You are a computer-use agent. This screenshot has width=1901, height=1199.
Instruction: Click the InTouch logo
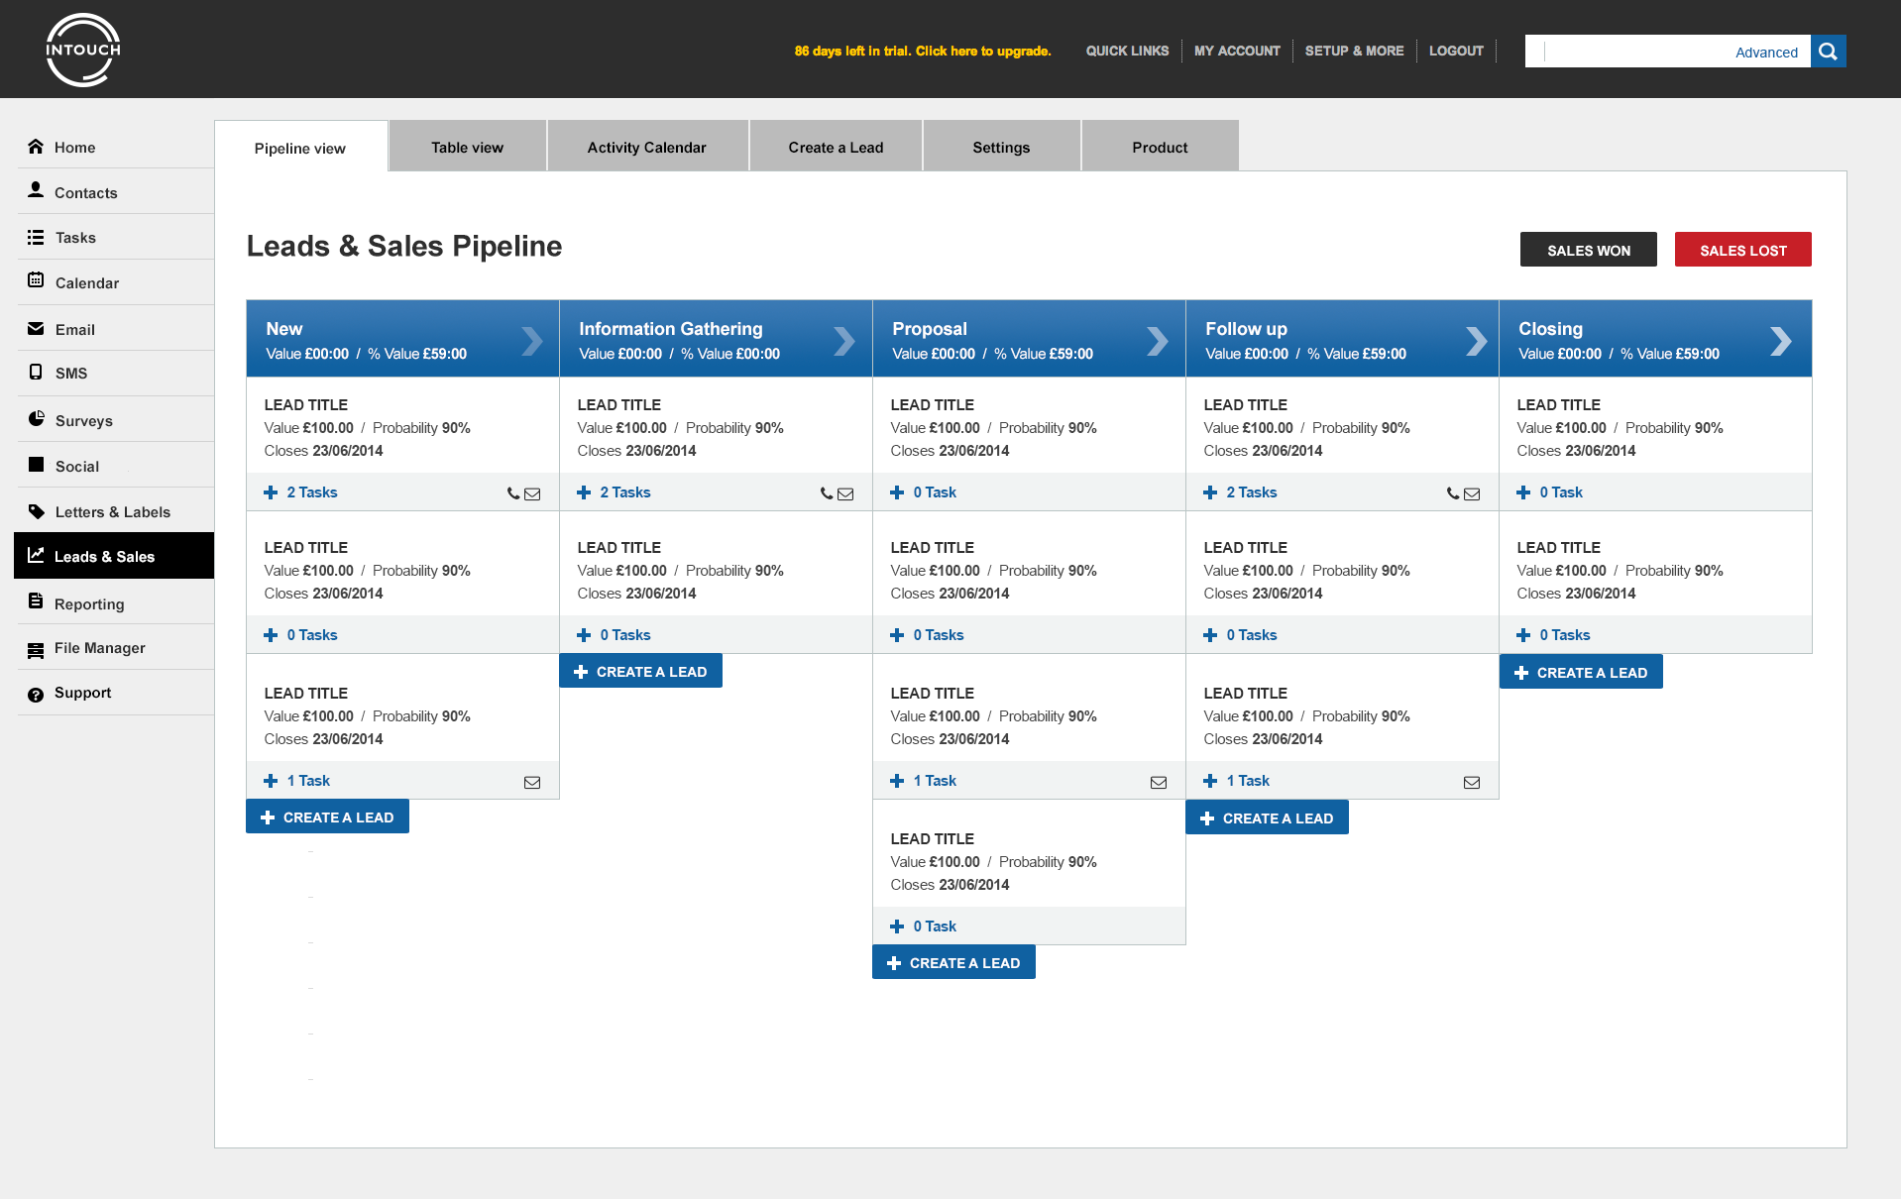click(83, 51)
